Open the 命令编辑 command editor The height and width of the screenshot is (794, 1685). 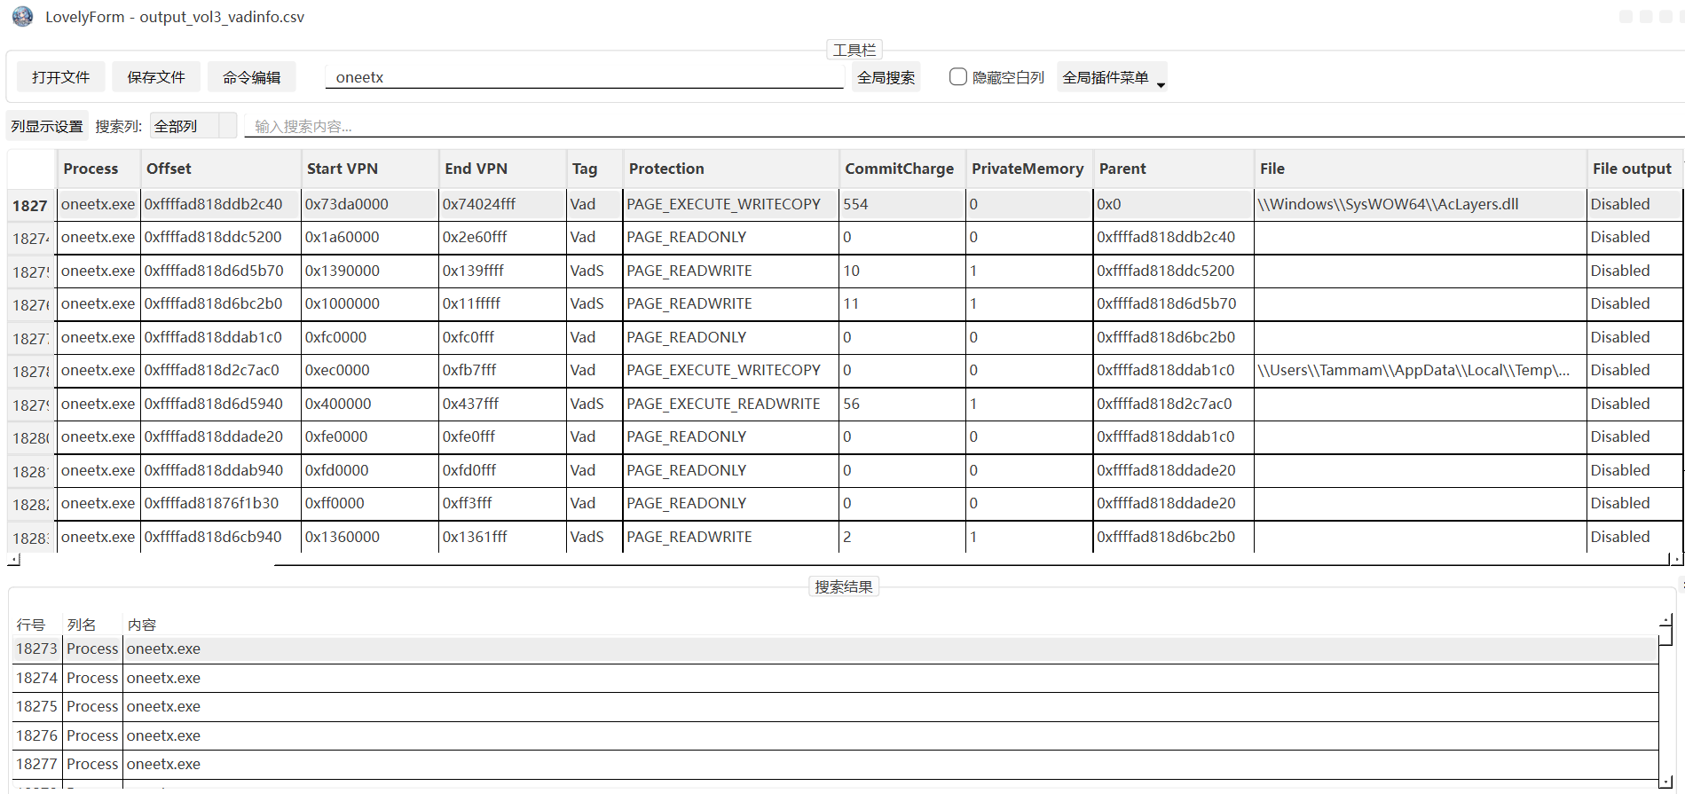coord(252,77)
